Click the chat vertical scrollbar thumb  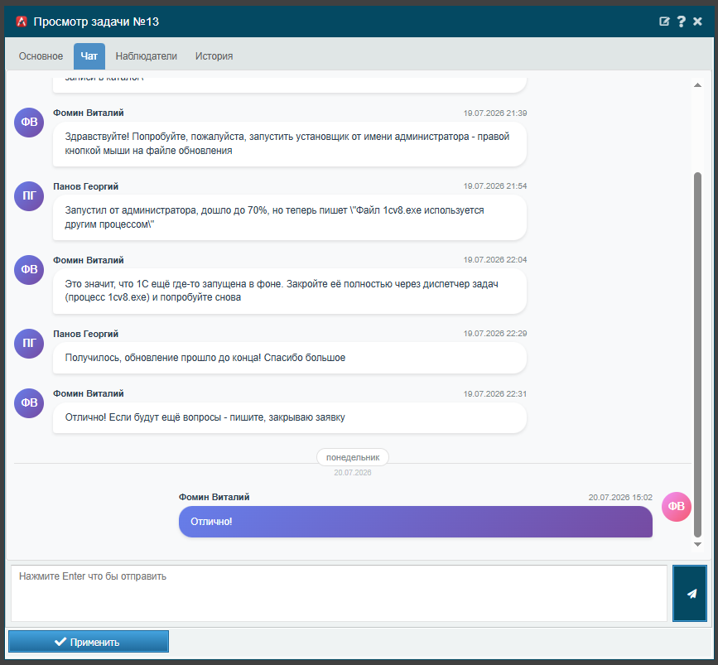coord(697,354)
